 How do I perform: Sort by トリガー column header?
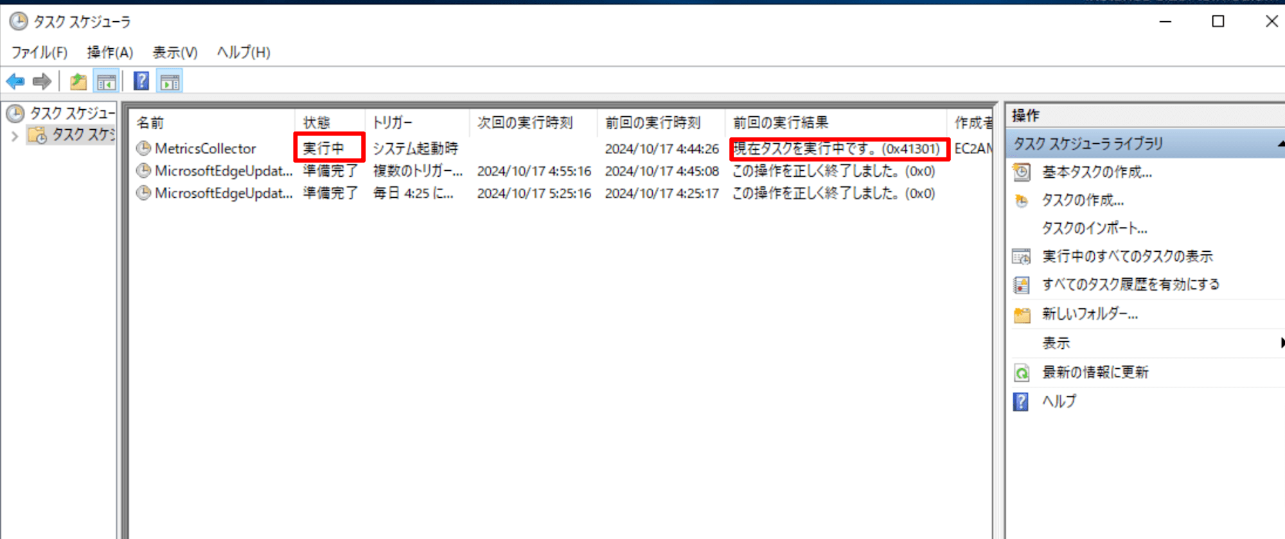tap(393, 123)
